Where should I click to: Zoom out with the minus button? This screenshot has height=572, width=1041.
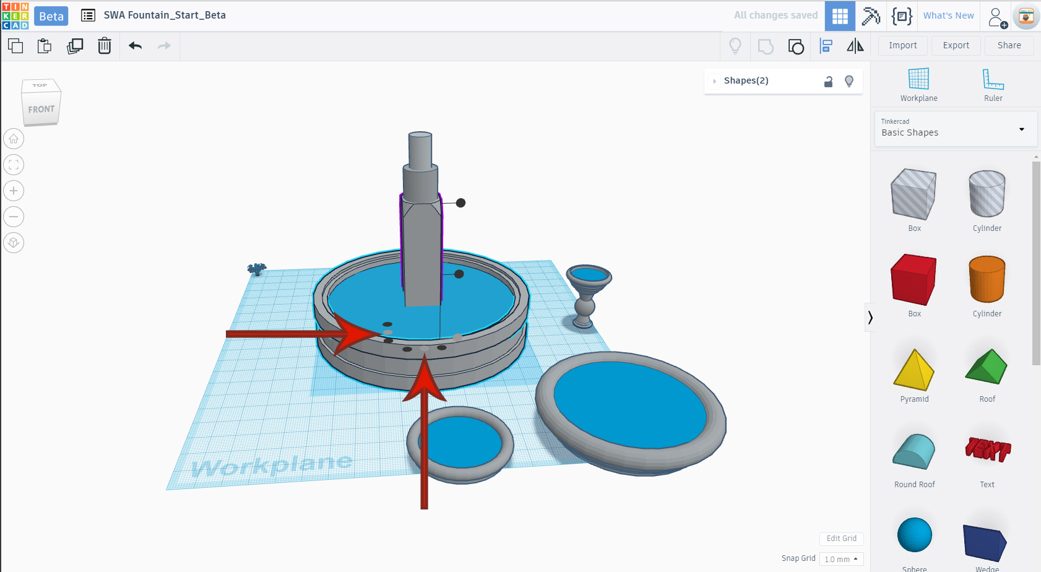14,217
